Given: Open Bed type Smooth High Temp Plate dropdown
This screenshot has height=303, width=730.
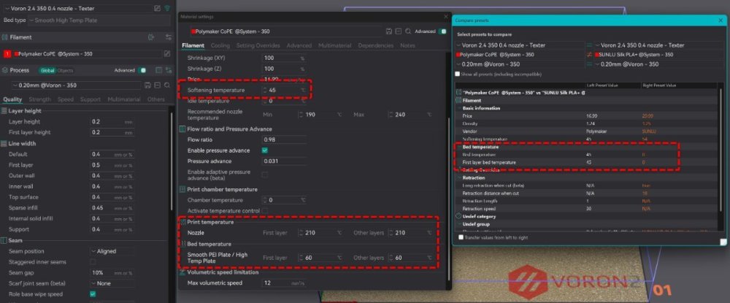Looking at the screenshot, I should (98, 20).
